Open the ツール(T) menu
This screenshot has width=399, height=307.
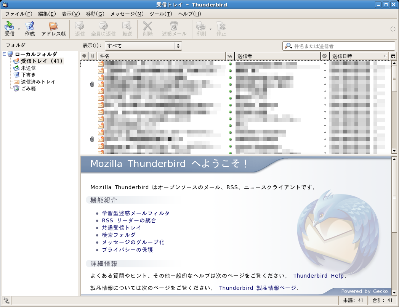(161, 14)
